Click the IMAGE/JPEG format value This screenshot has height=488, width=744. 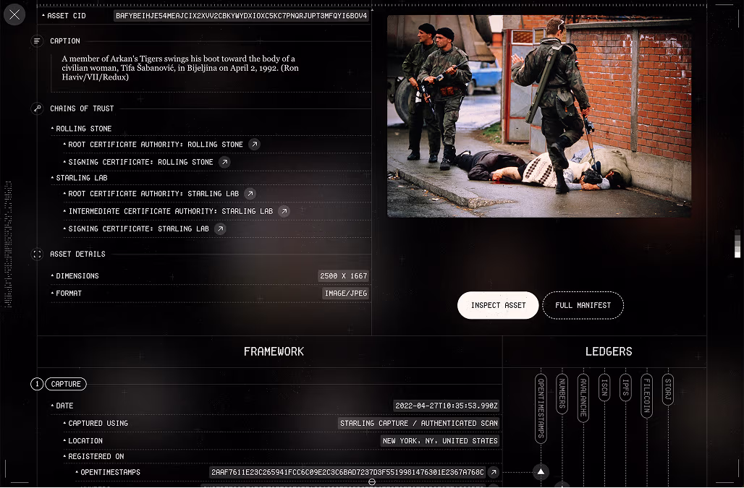[346, 294]
